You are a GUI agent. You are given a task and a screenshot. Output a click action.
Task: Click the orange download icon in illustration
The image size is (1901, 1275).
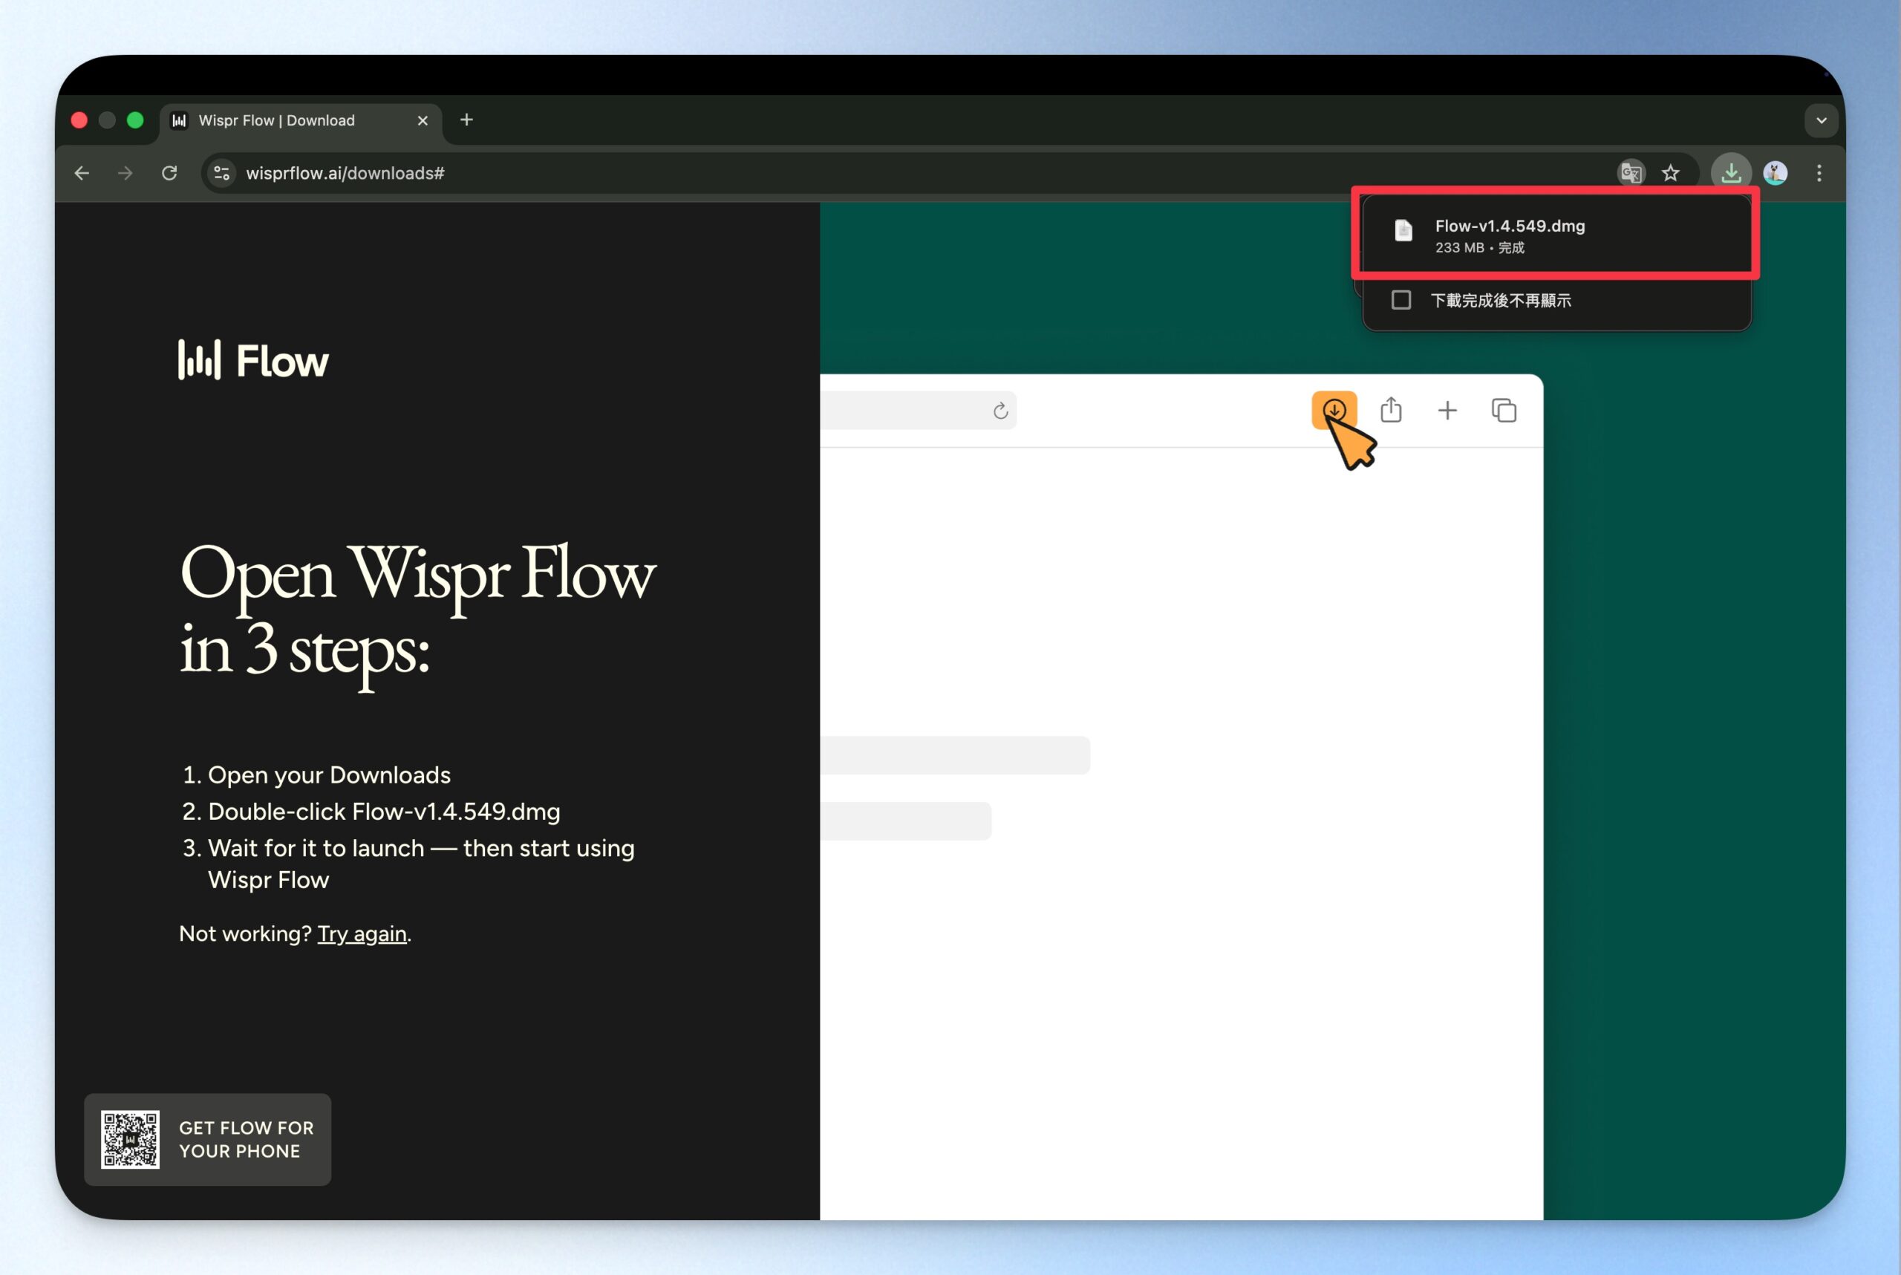pos(1334,410)
